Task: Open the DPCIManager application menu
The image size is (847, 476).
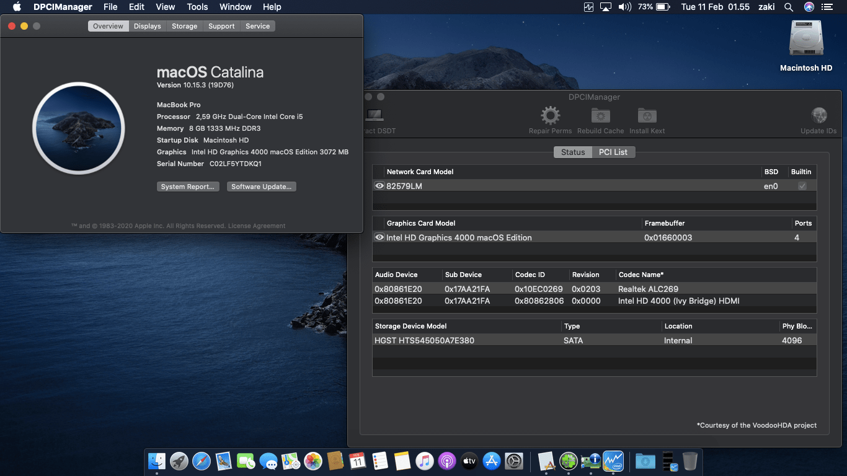Action: 63,7
